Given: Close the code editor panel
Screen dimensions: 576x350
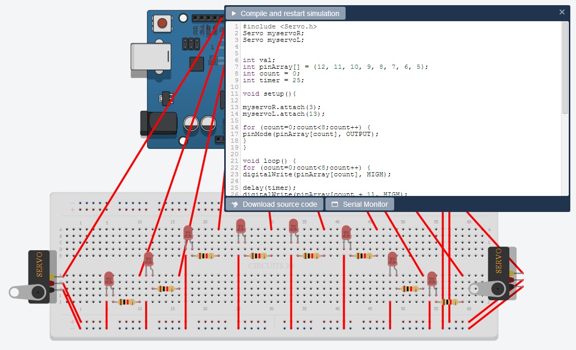Looking at the screenshot, I should 562,12.
